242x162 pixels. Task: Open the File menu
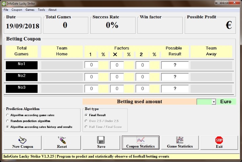pyautogui.click(x=6, y=10)
